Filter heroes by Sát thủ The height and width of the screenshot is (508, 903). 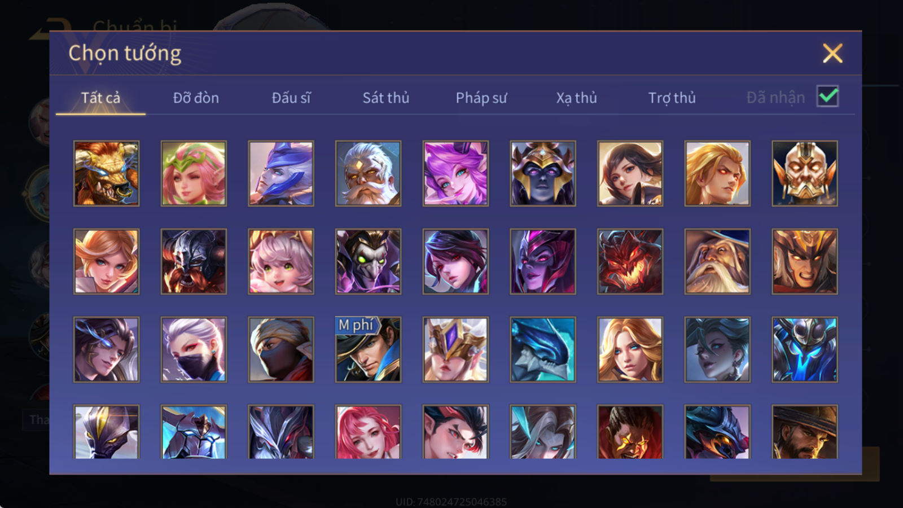point(386,98)
